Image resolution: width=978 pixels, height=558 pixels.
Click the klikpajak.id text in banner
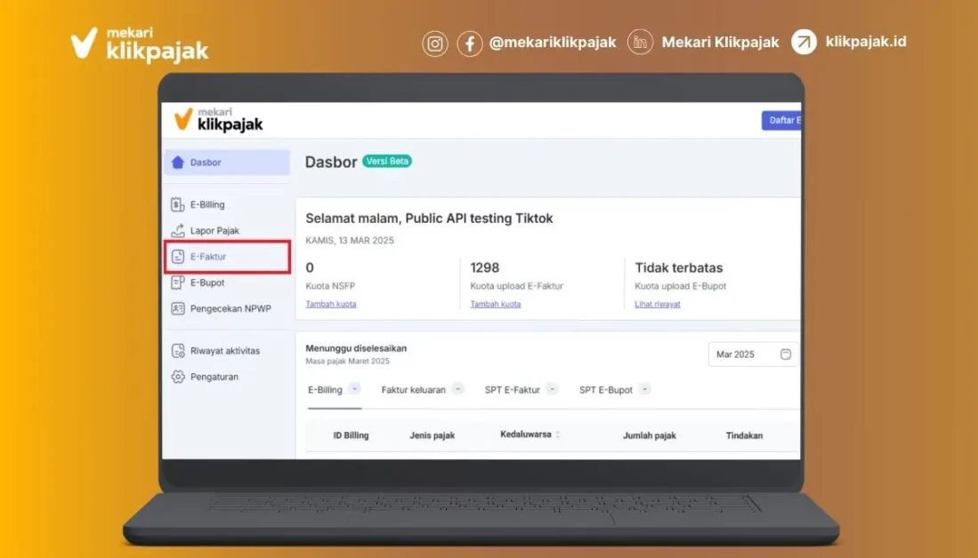(866, 42)
